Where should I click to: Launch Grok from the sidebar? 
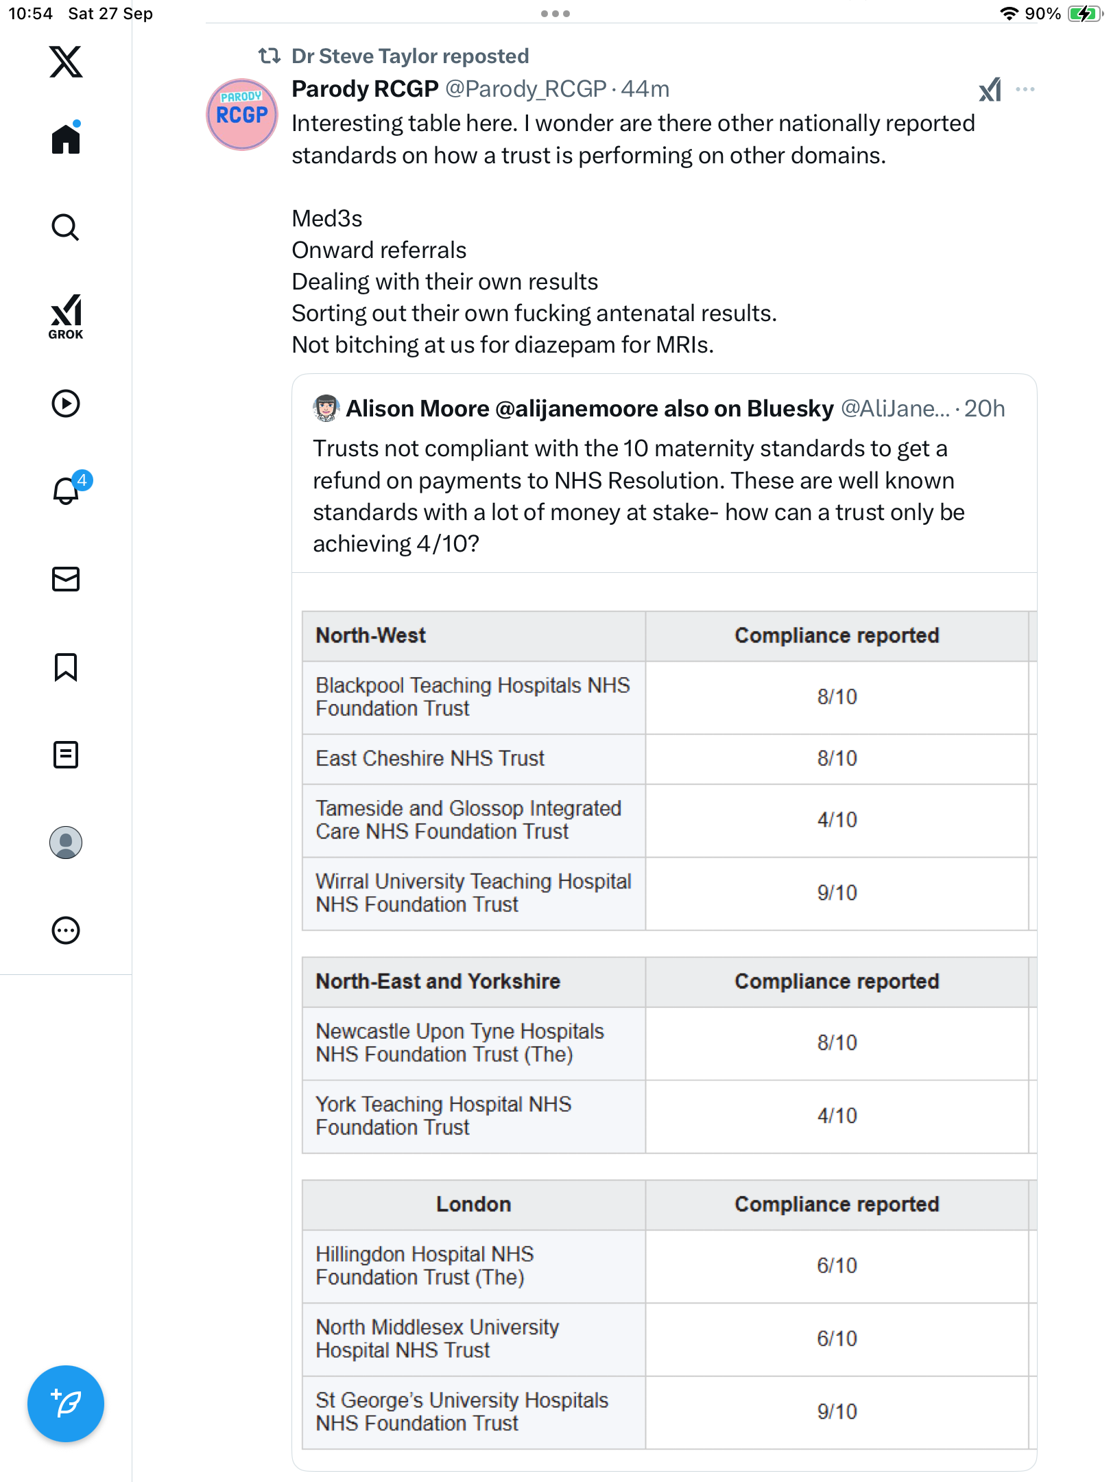click(x=66, y=316)
